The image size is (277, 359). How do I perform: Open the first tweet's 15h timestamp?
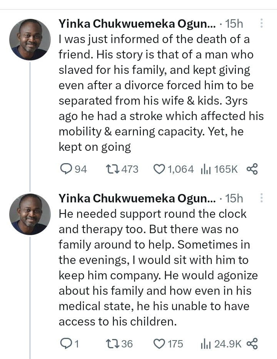[234, 24]
